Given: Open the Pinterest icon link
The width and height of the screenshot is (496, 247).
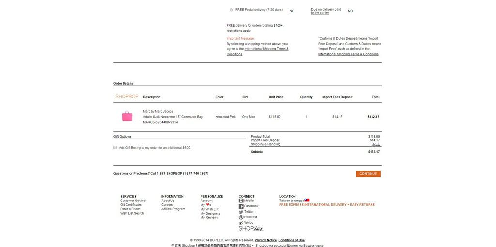Looking at the screenshot, I should (x=241, y=217).
